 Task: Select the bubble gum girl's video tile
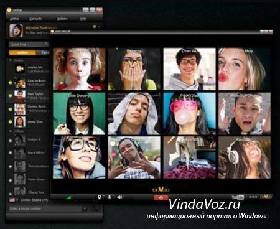pos(190,113)
